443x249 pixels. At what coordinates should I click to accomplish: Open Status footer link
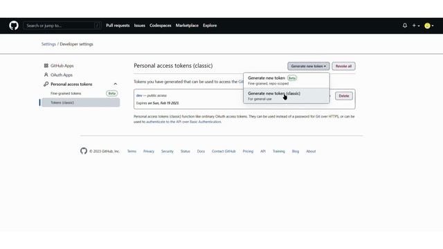pyautogui.click(x=186, y=151)
